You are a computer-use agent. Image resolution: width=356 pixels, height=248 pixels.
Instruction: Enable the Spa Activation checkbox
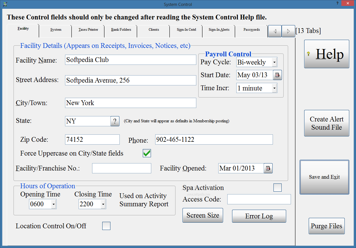tap(277, 187)
